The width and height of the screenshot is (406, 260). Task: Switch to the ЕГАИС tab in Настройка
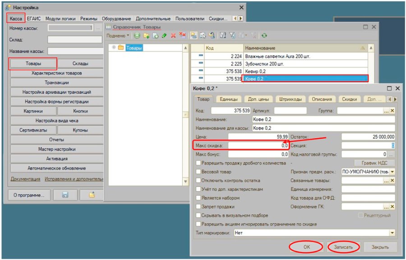(34, 19)
